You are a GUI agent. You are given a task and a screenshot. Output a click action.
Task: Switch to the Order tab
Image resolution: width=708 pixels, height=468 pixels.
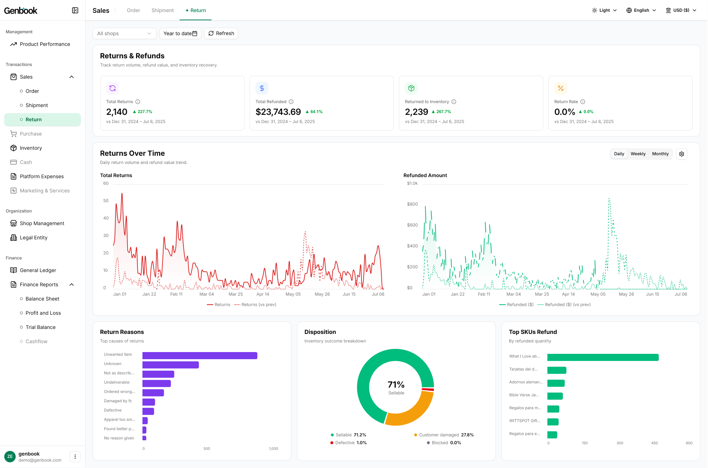(134, 10)
